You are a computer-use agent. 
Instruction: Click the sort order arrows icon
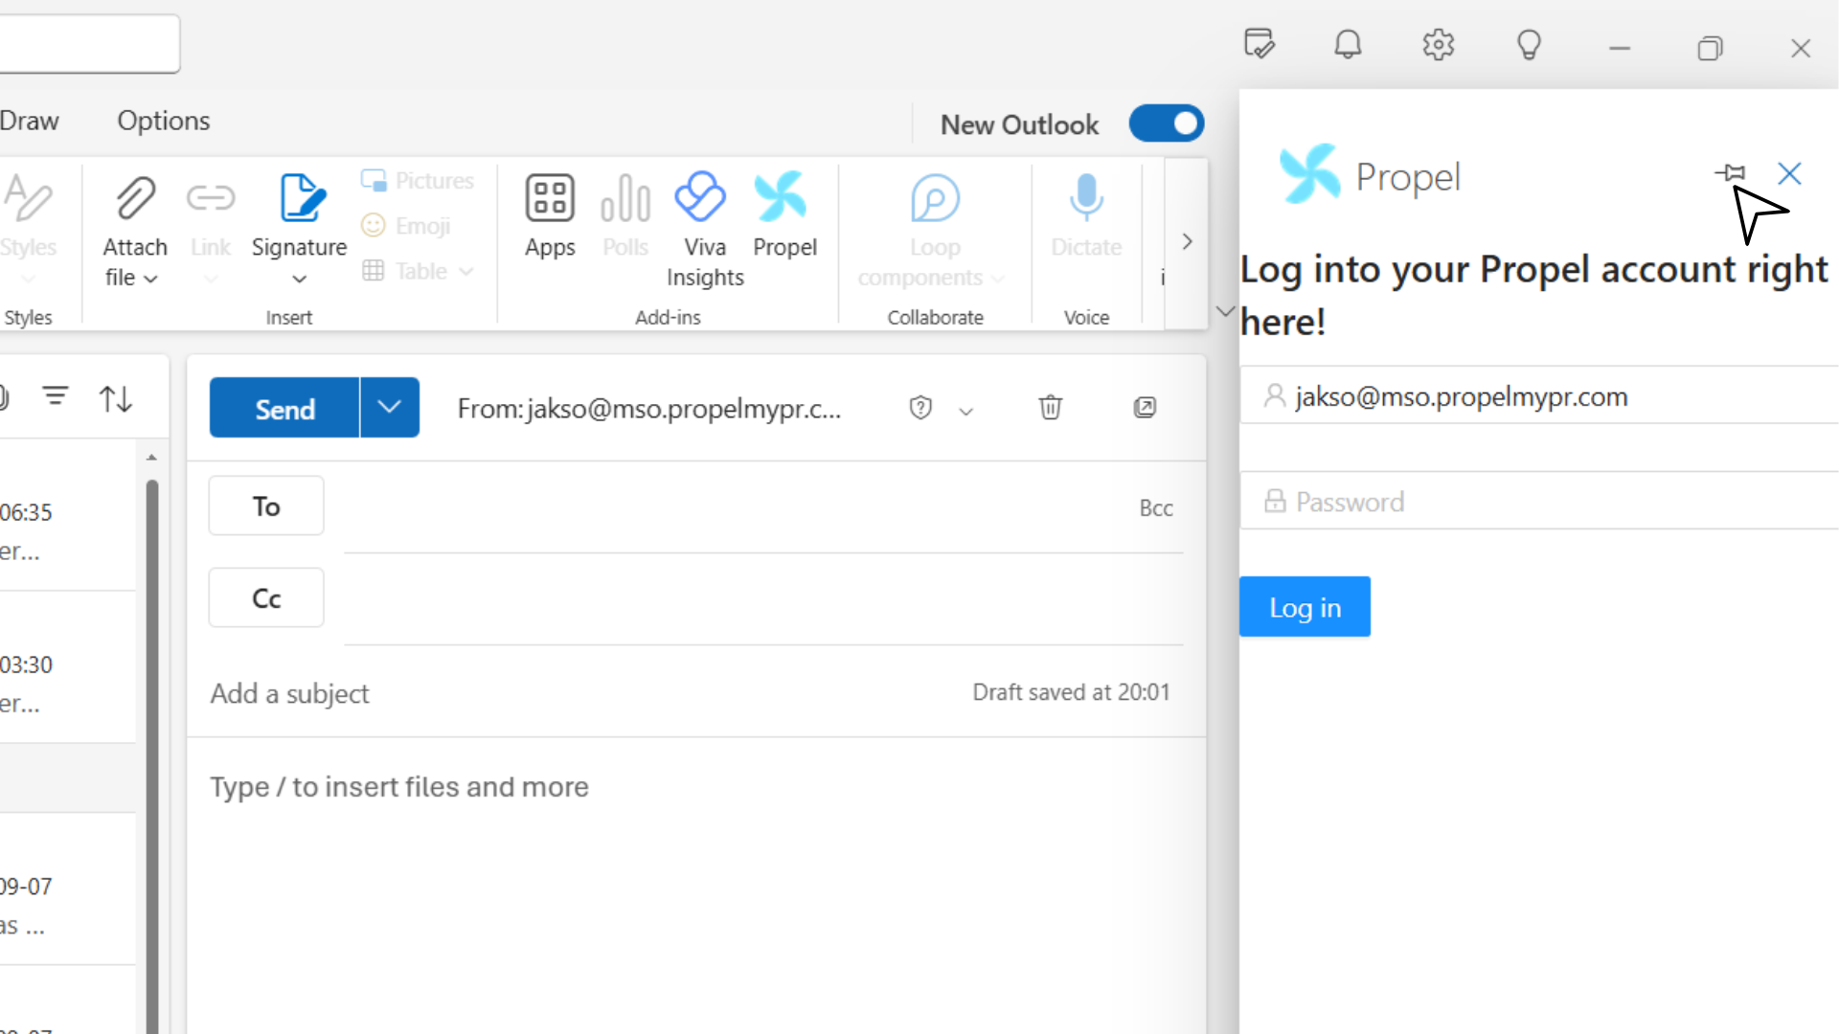[x=116, y=398]
